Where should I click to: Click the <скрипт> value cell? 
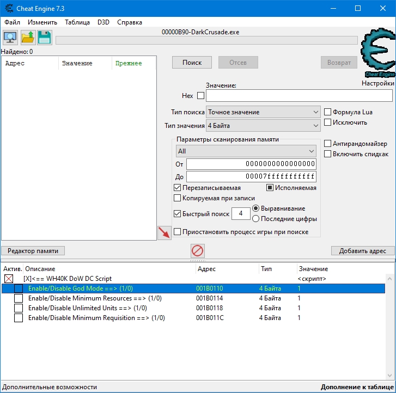point(312,279)
